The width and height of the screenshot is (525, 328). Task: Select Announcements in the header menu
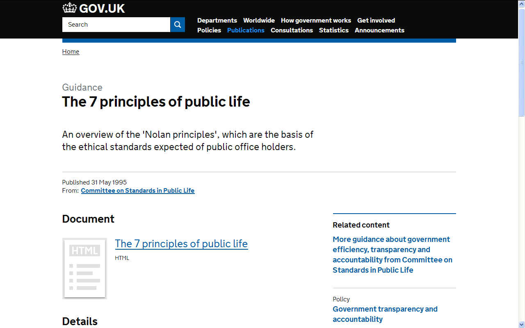click(379, 30)
